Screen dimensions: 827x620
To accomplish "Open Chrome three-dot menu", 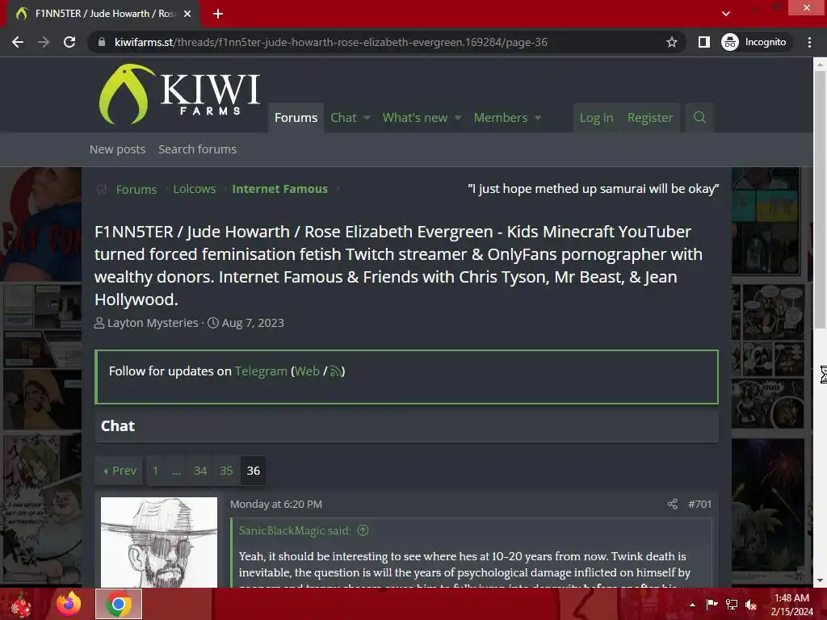I will point(809,42).
